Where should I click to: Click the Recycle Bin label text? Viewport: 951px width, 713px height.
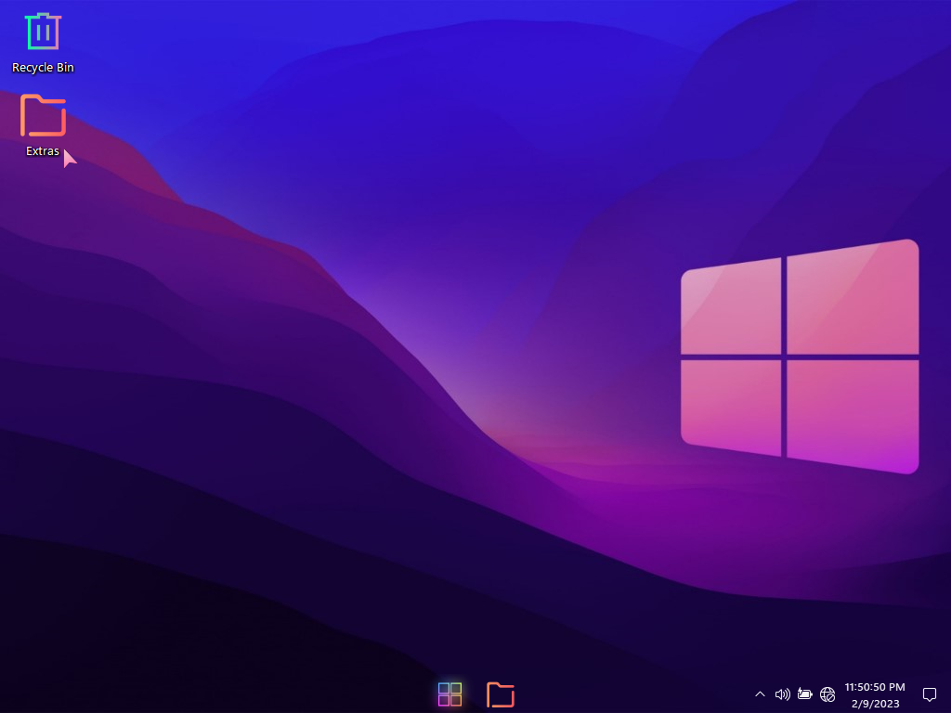[x=43, y=68]
